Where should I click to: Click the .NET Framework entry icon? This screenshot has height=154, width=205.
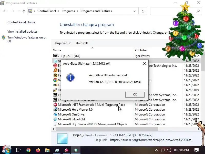tap(55, 105)
